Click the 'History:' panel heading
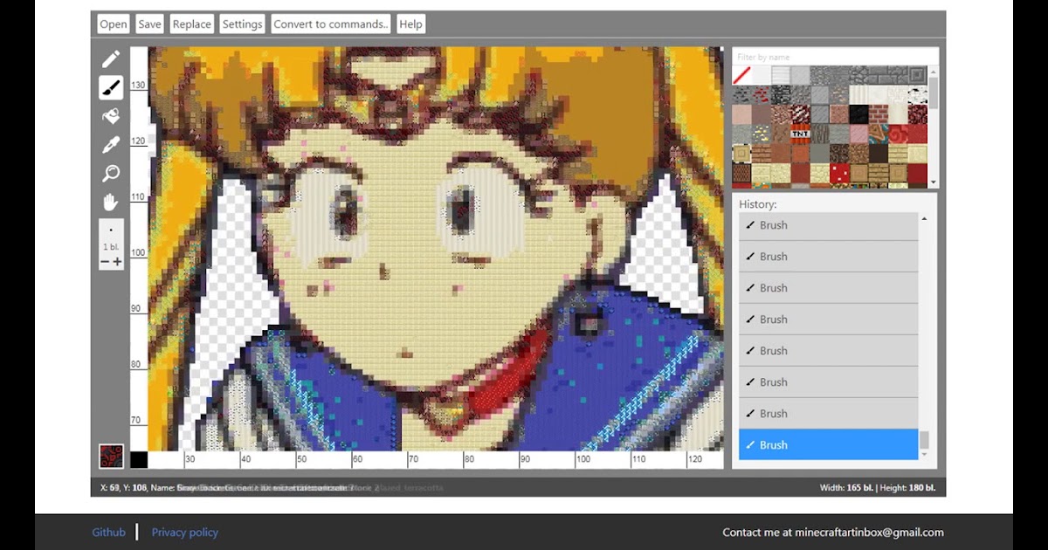 pyautogui.click(x=758, y=204)
